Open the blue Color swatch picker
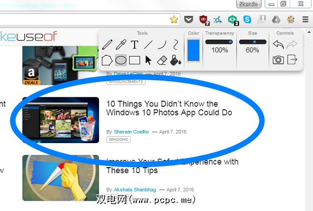The height and width of the screenshot is (211, 313). (x=193, y=50)
